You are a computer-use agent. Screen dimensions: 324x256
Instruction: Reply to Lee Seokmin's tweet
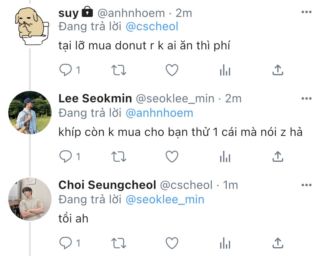[x=66, y=157]
